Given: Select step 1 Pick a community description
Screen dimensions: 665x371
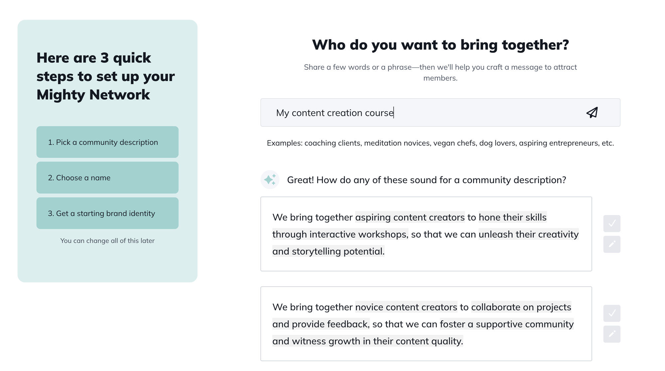Looking at the screenshot, I should coord(107,142).
